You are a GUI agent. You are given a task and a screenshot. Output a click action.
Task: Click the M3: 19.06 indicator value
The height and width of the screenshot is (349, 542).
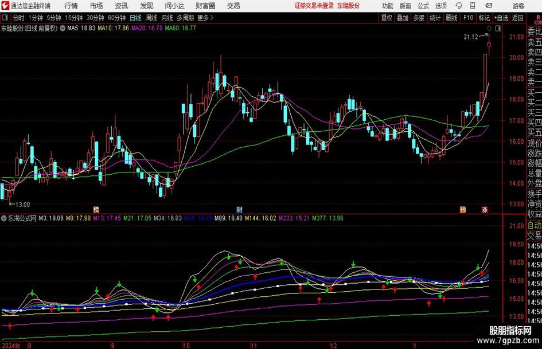51,218
